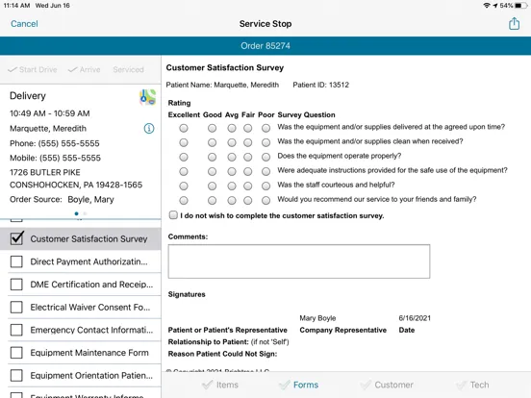The width and height of the screenshot is (531, 398).
Task: Tap the Start Drive step
Action: (x=33, y=69)
